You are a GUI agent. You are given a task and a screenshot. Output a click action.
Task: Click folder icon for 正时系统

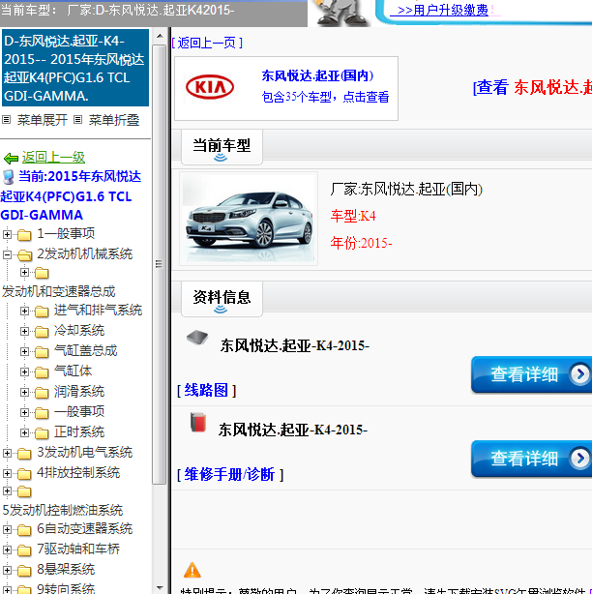42,432
